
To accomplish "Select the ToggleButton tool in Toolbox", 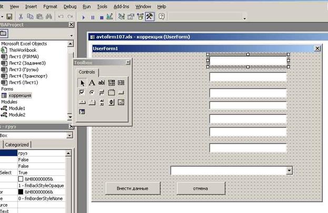I will 102,92.
